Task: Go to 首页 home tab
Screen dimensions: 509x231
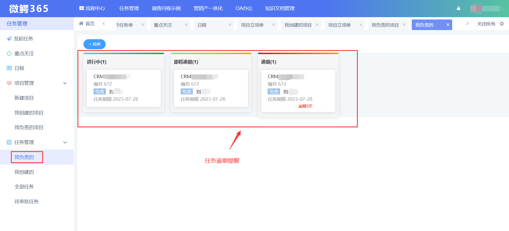Action: click(x=87, y=24)
